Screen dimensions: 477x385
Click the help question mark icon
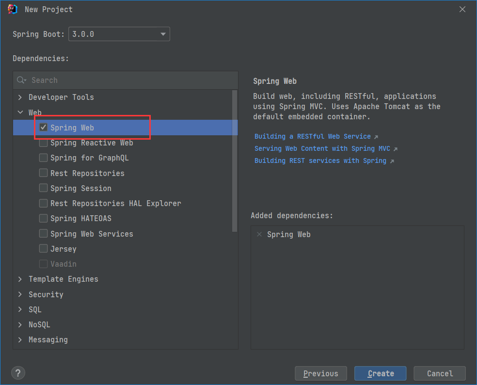[x=18, y=373]
